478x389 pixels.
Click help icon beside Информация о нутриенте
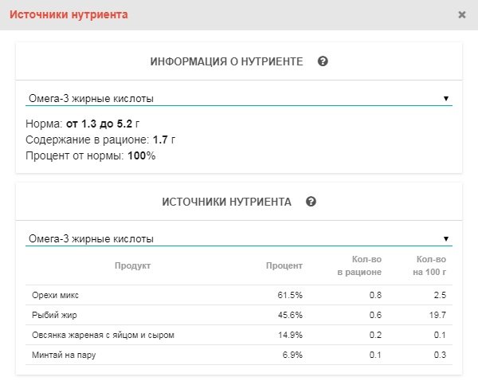pyautogui.click(x=323, y=61)
